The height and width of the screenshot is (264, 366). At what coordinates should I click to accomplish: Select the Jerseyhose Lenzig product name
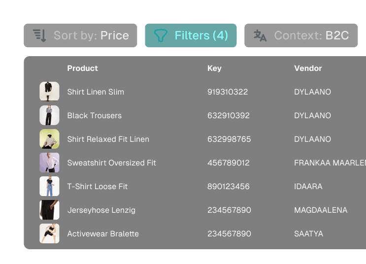(x=101, y=210)
